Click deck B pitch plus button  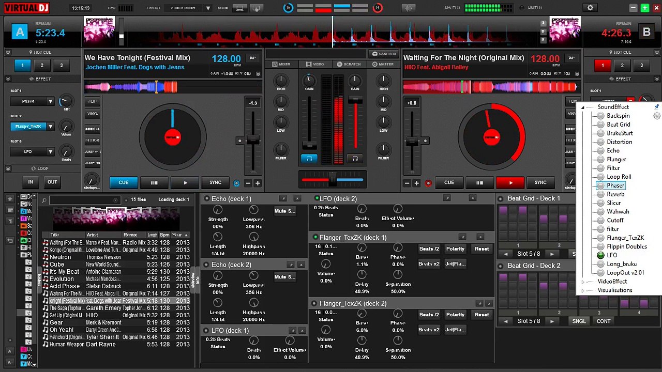point(416,183)
